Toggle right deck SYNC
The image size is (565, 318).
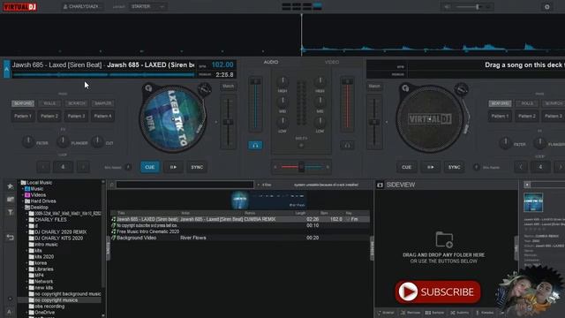point(454,167)
